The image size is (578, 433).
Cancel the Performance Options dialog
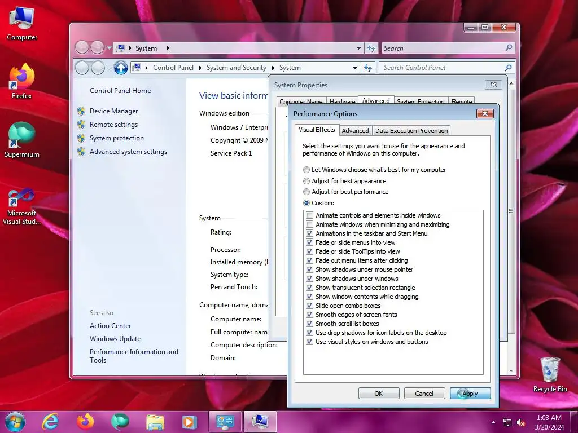424,394
